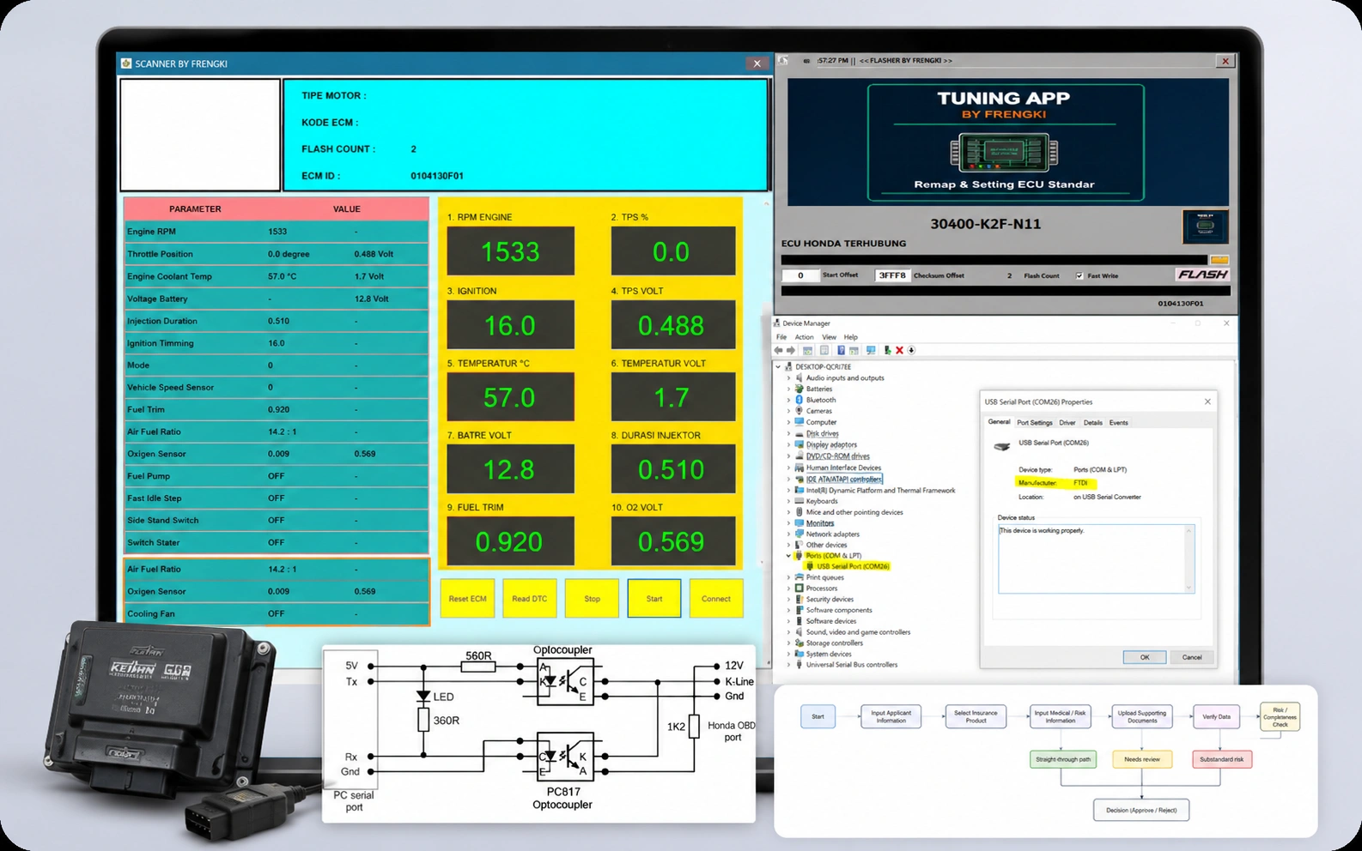
Task: Expand the Audio inputs and outputs node
Action: pyautogui.click(x=788, y=377)
